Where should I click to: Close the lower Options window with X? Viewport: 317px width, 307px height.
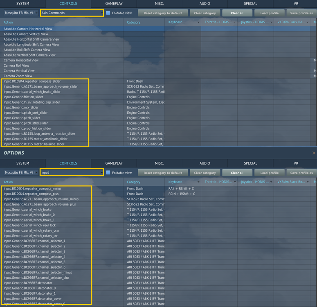[x=314, y=153]
